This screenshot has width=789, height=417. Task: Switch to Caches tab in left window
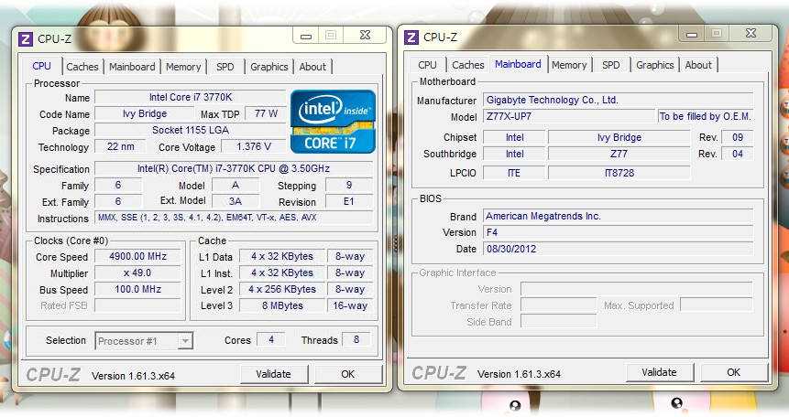[x=82, y=67]
